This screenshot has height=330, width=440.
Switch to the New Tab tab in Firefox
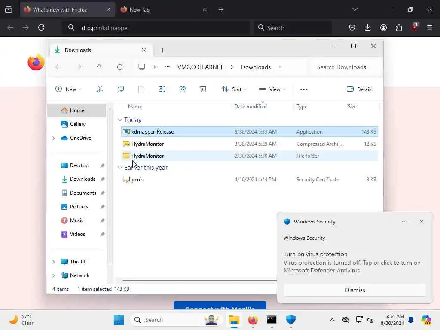164,10
